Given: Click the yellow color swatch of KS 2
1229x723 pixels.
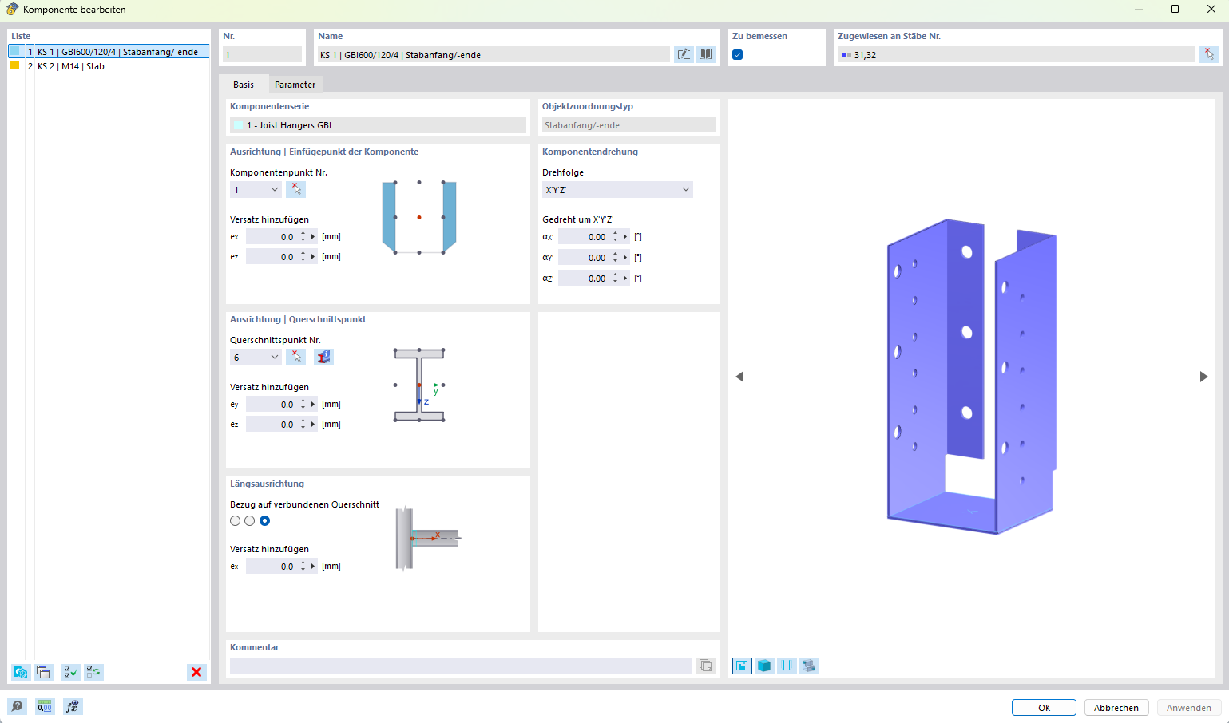Looking at the screenshot, I should tap(14, 65).
